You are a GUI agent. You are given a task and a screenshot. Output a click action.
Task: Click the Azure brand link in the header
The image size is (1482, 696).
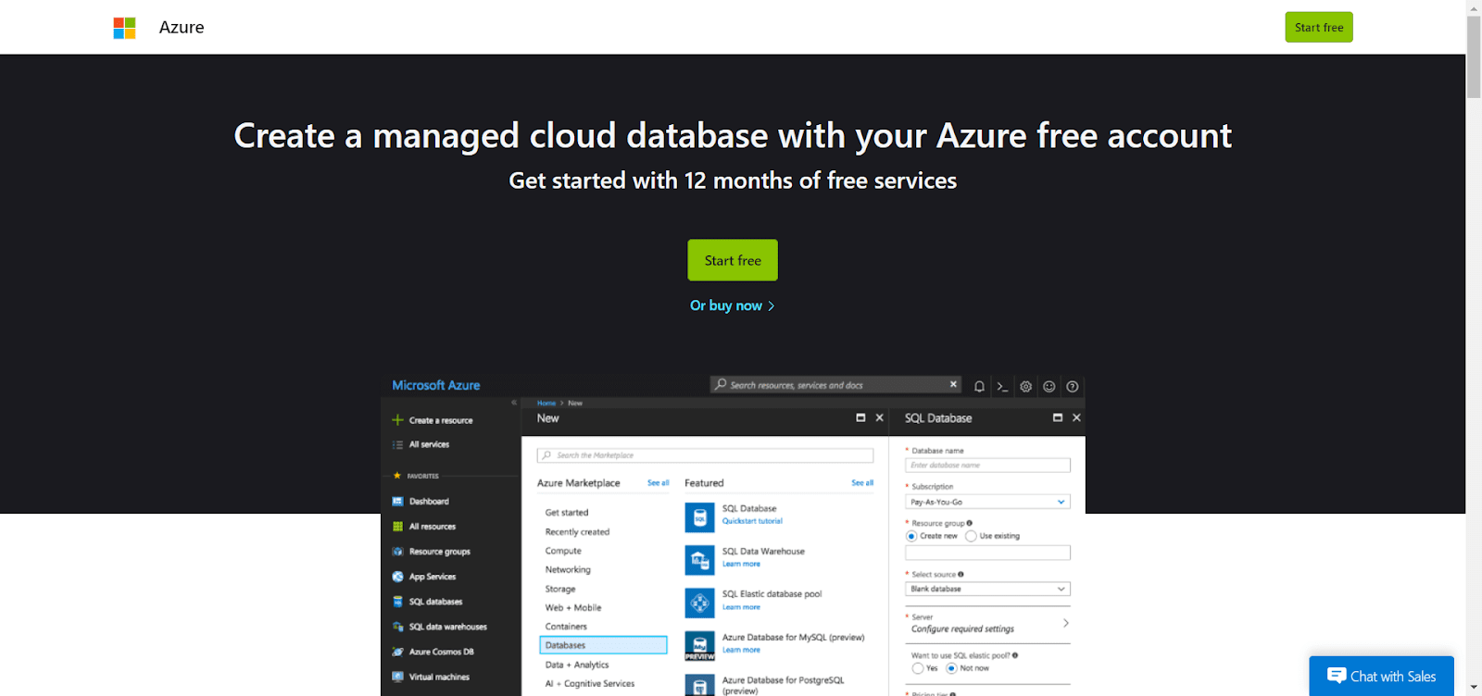click(182, 28)
